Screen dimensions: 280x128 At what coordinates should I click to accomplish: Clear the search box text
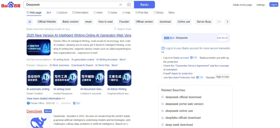pos(121,5)
